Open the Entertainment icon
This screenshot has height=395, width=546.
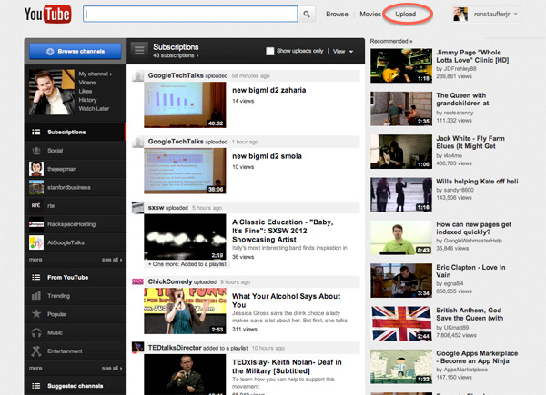click(36, 351)
